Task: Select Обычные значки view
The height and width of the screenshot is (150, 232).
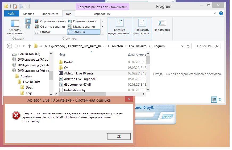Action: pos(50,27)
